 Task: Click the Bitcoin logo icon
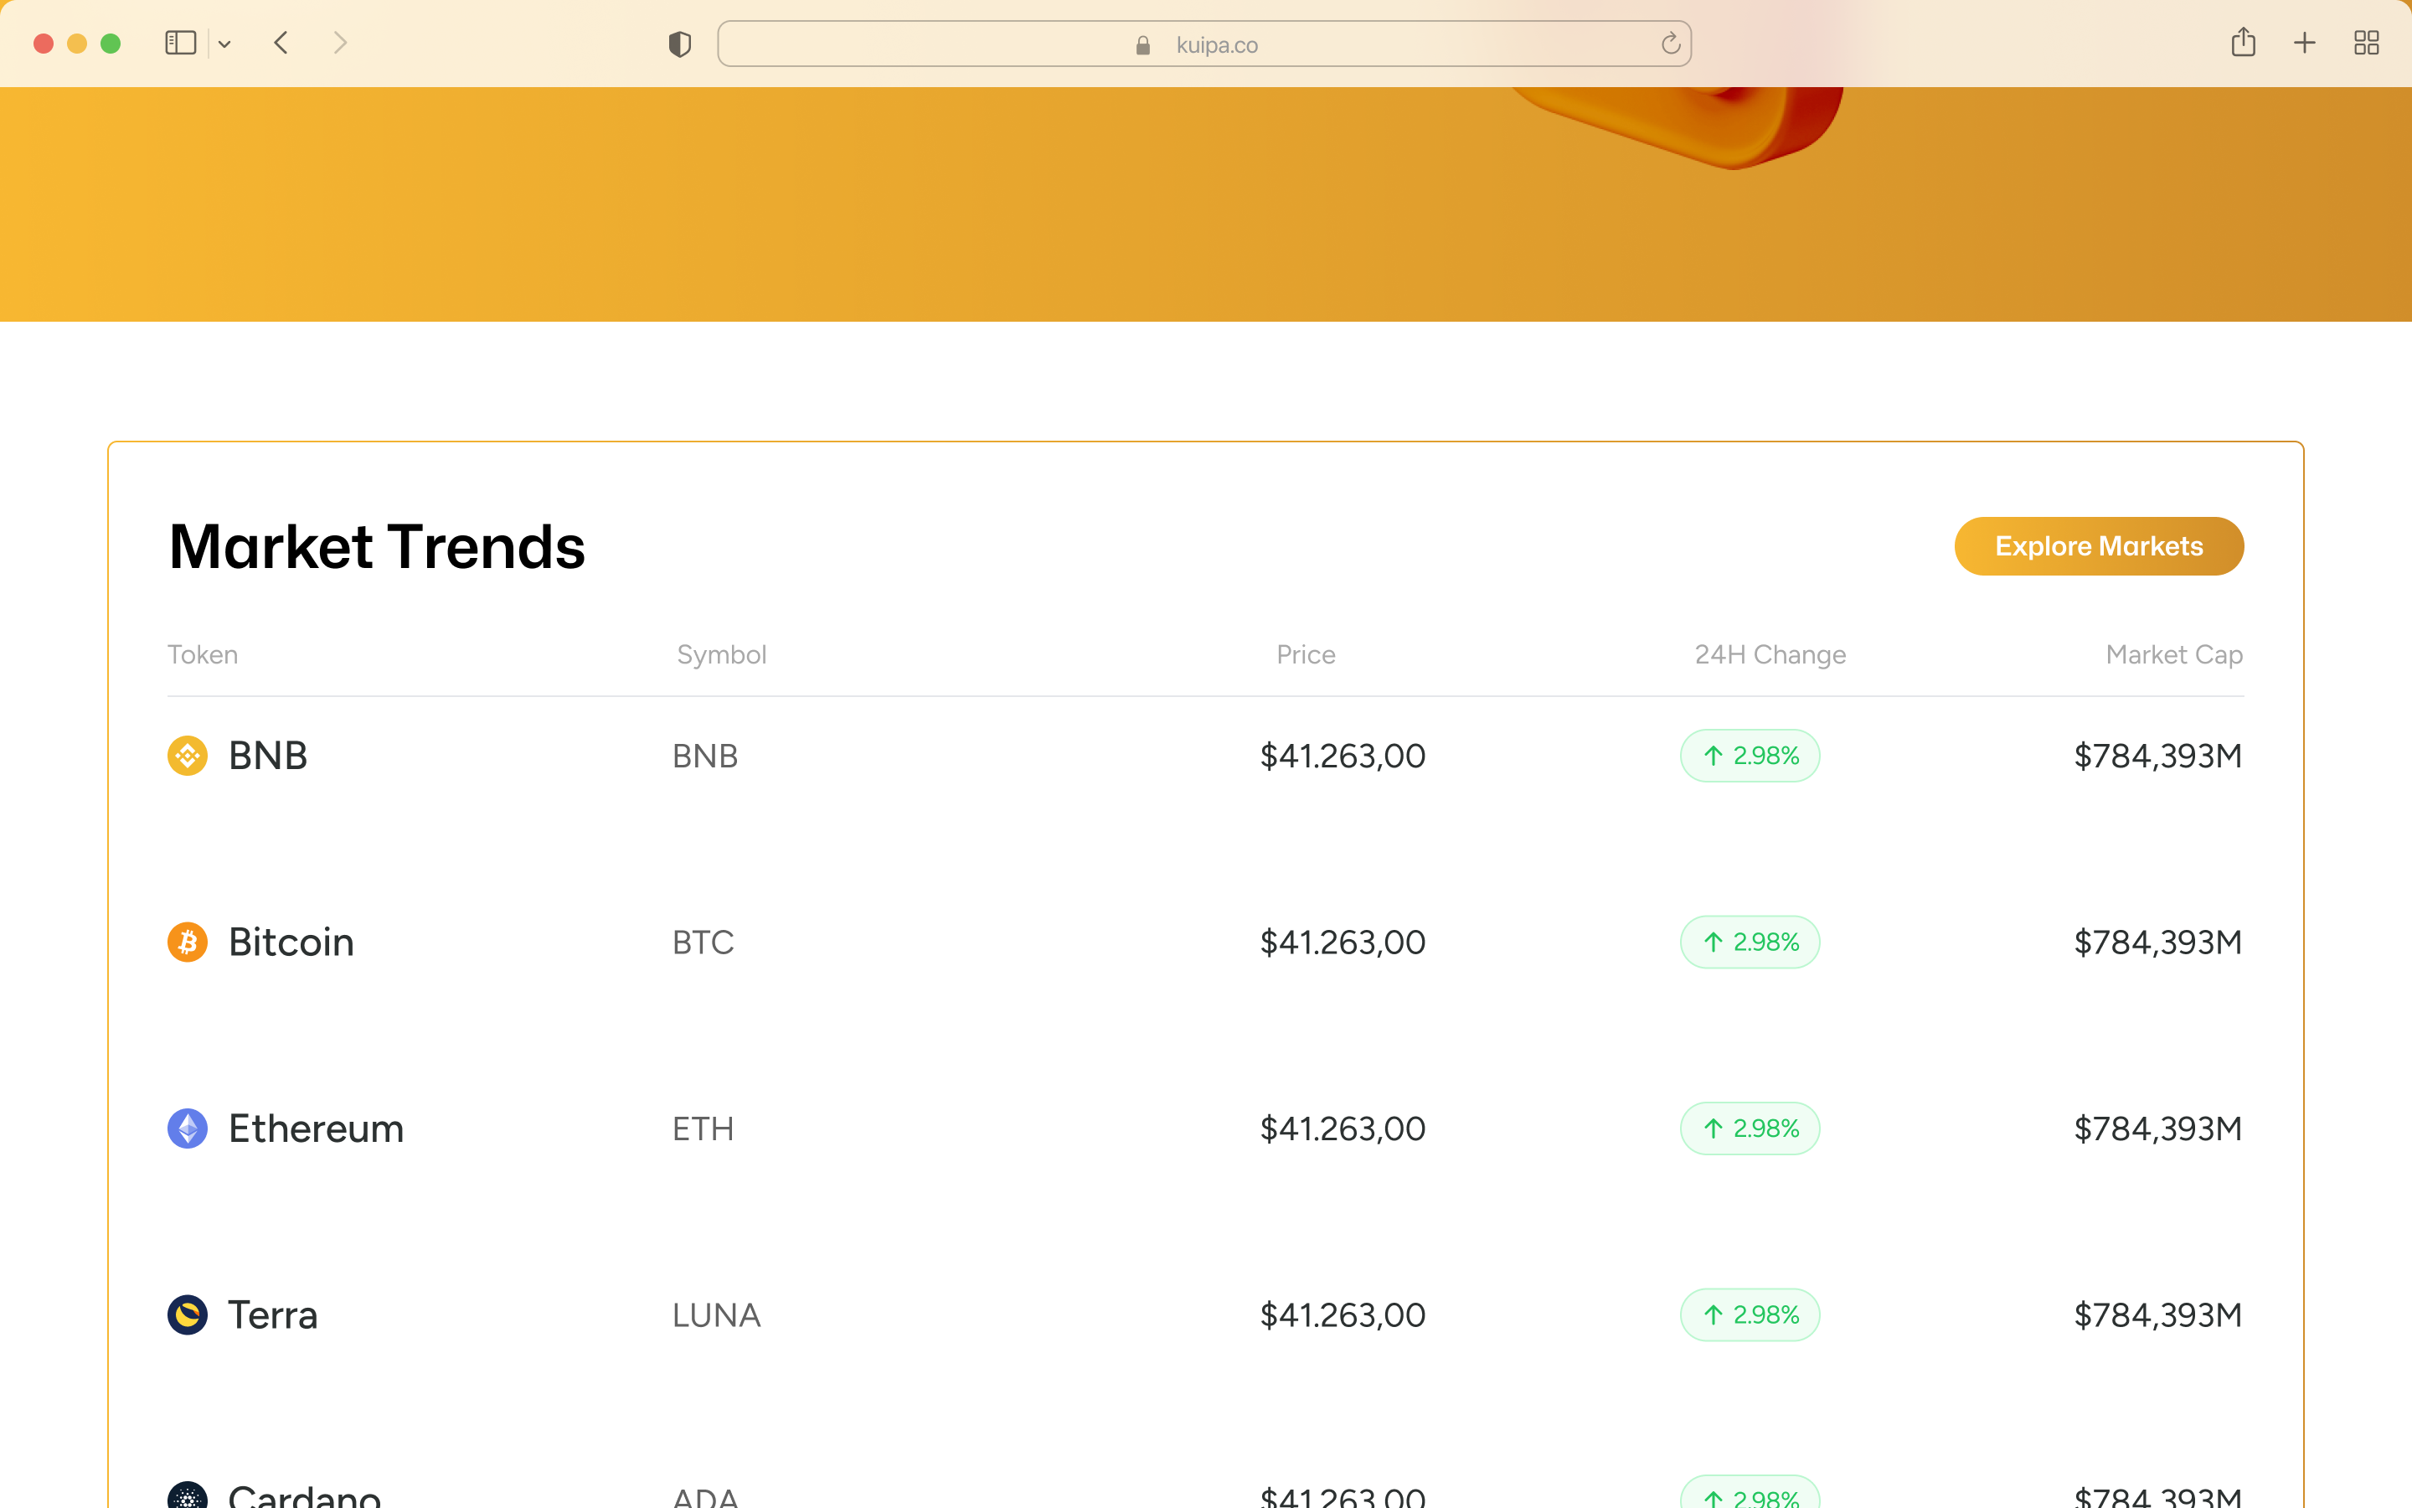[x=188, y=942]
